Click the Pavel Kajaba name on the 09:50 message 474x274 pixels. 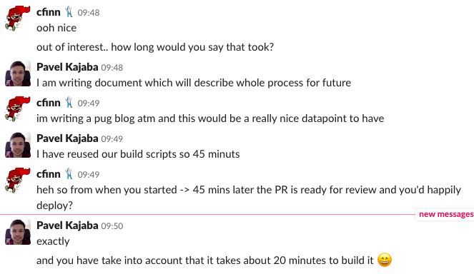67,225
